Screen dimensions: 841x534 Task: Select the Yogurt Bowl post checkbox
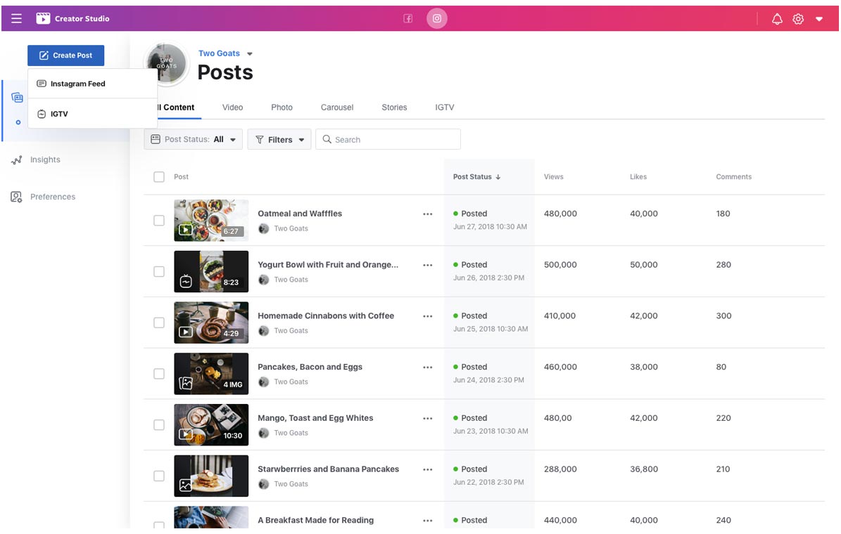coord(159,271)
